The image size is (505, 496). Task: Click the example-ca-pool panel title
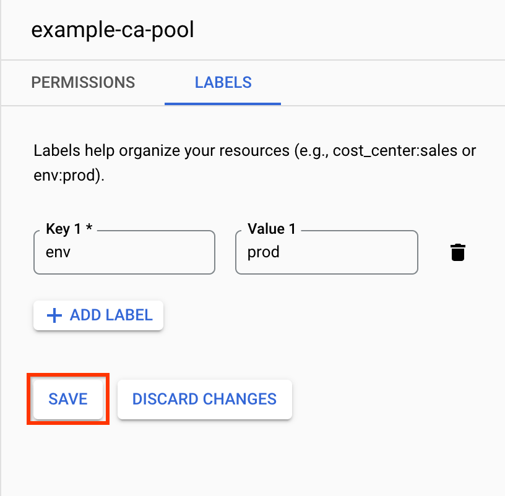tap(113, 30)
